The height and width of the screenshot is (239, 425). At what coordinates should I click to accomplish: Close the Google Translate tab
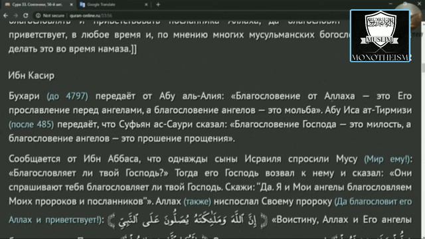click(146, 5)
